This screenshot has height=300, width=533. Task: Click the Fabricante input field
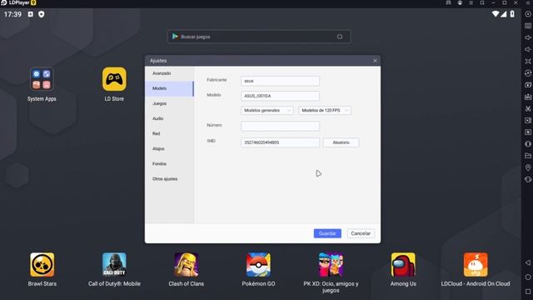(280, 81)
